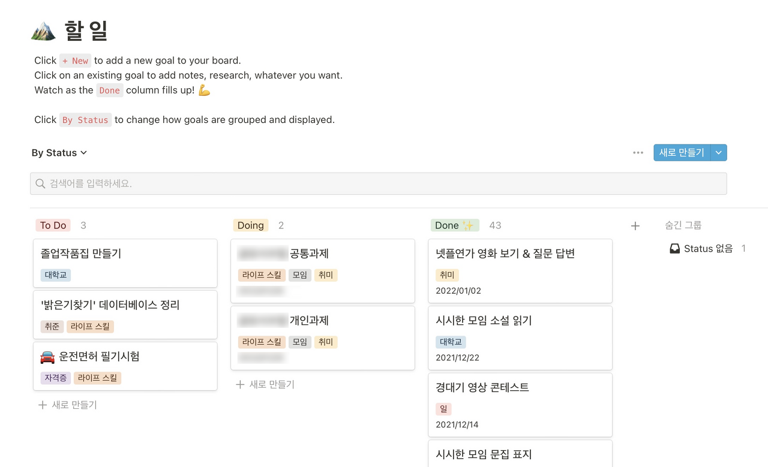Open the 졸업작품집 만들기 card
The image size is (768, 467).
pos(125,254)
